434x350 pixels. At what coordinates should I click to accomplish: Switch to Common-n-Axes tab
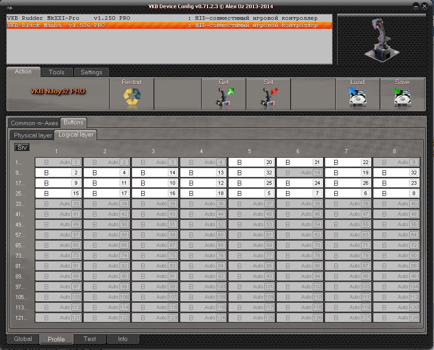tap(34, 123)
